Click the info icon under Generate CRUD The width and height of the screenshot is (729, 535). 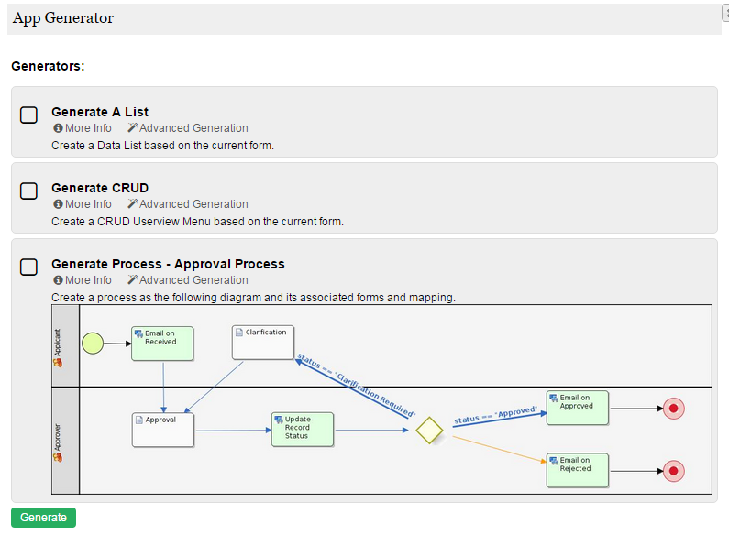(x=58, y=204)
